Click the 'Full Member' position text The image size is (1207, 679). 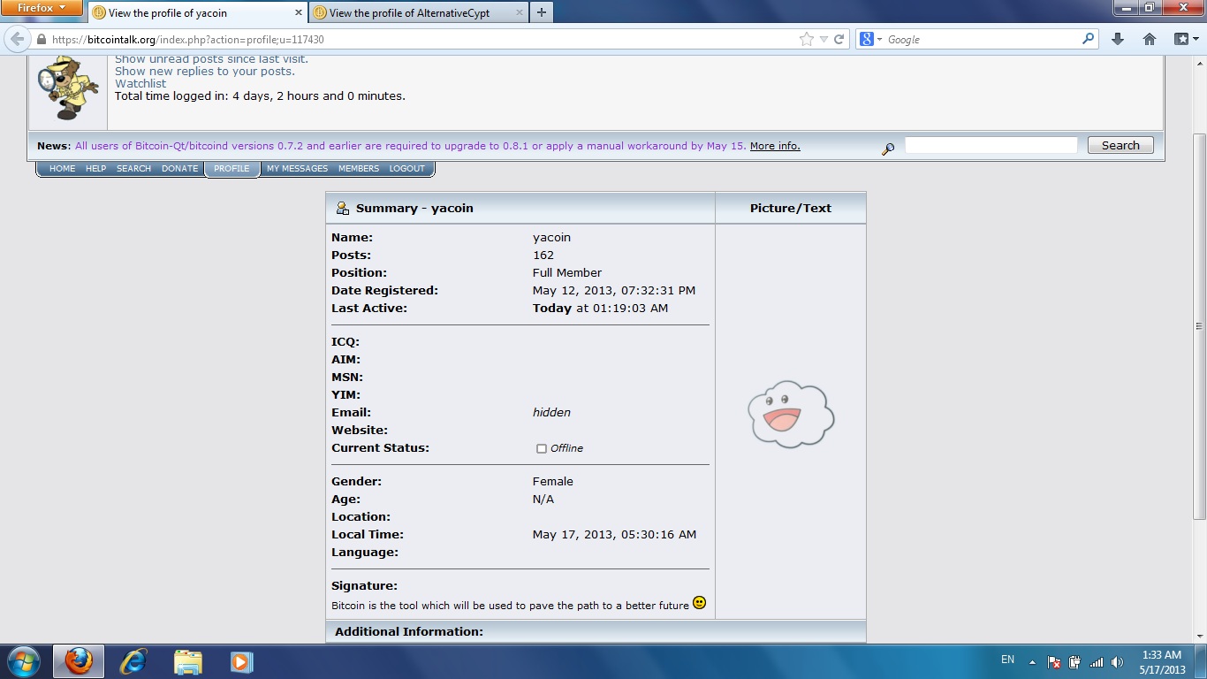click(567, 272)
